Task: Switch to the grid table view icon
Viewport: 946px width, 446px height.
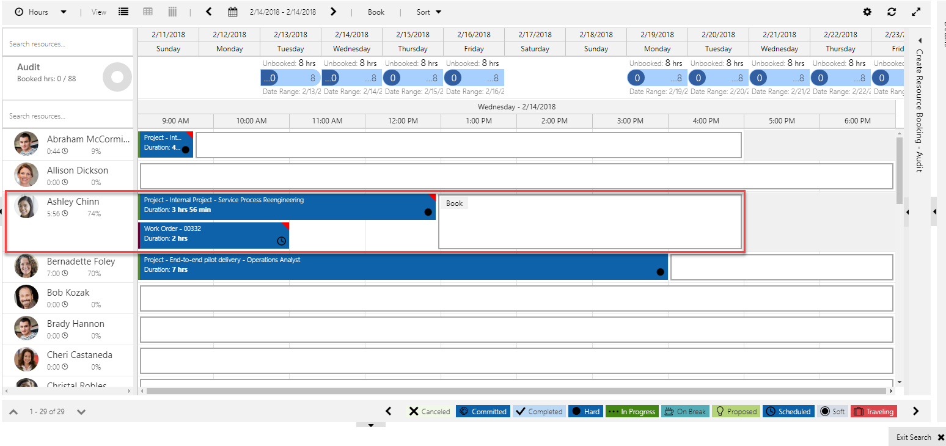Action: pos(148,12)
